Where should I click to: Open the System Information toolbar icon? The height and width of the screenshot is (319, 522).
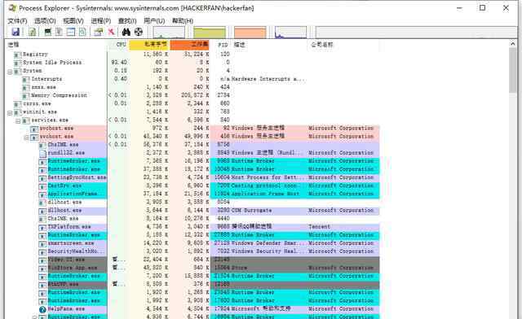click(x=48, y=32)
